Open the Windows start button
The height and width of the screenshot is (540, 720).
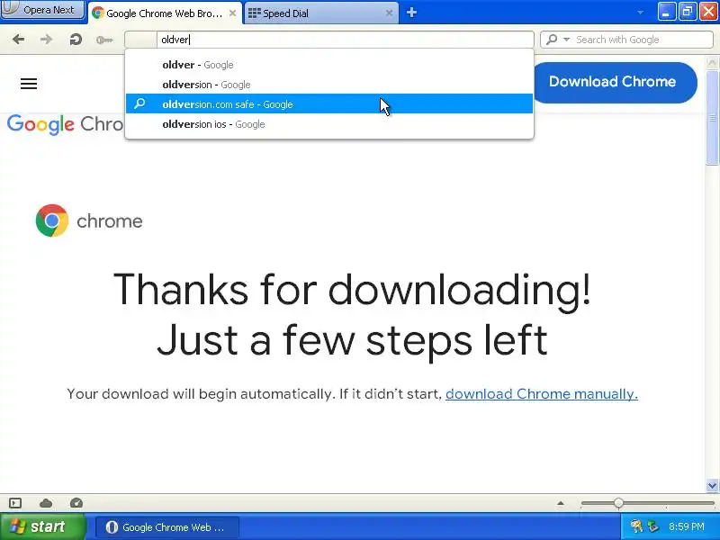click(42, 526)
